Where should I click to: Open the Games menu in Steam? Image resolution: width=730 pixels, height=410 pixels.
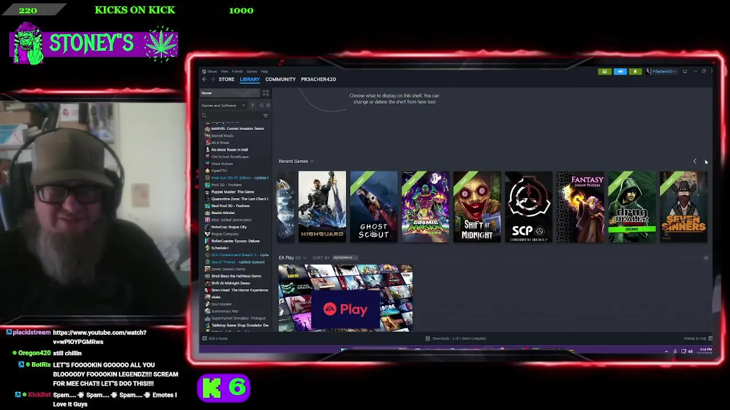252,71
